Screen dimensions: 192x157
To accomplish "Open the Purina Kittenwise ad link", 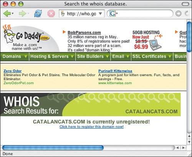I will (115, 71).
